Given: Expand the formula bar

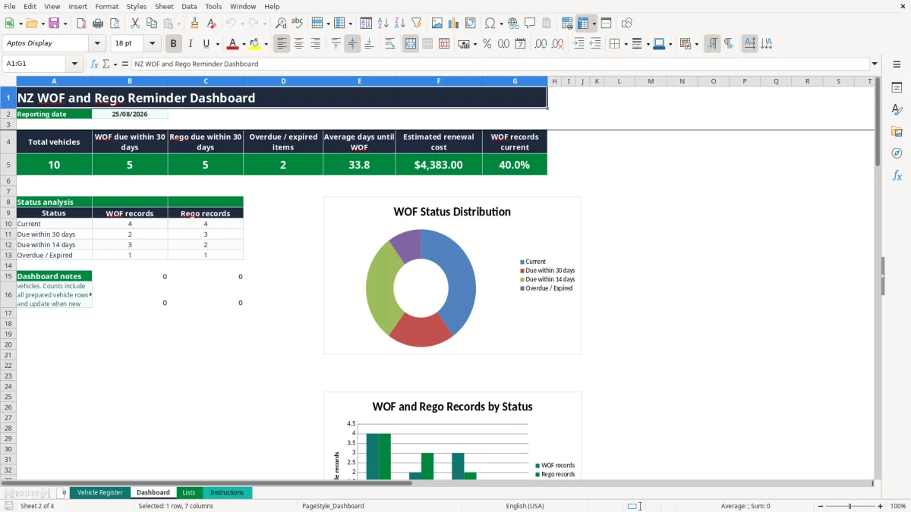Looking at the screenshot, I should click(875, 64).
